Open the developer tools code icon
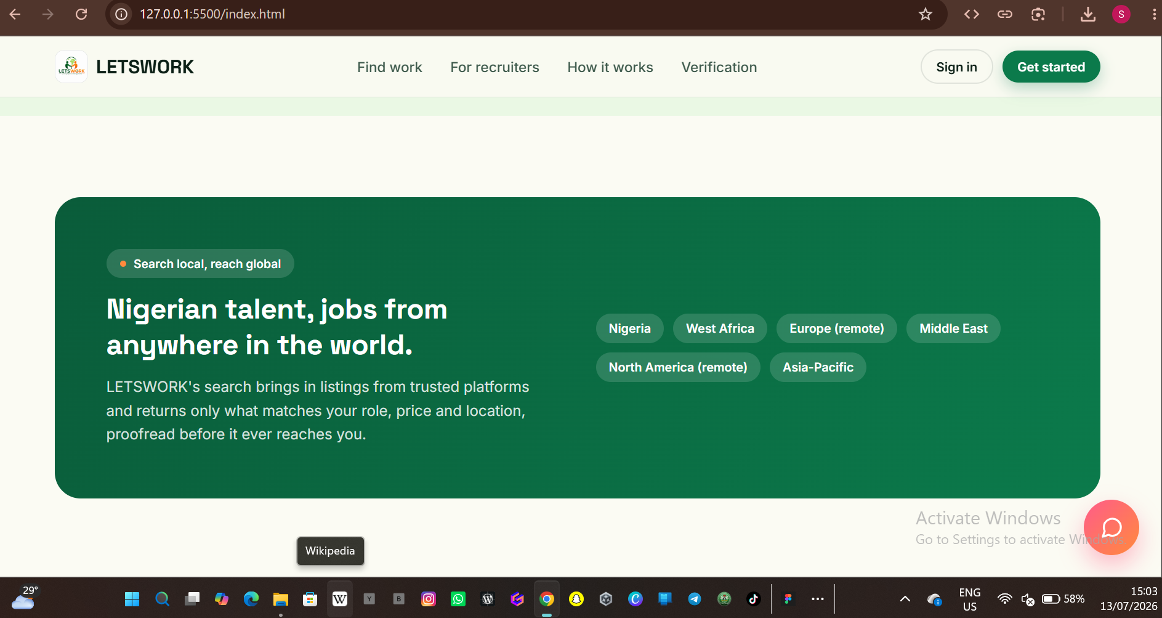Screen dimensions: 1162x618 [x=972, y=14]
